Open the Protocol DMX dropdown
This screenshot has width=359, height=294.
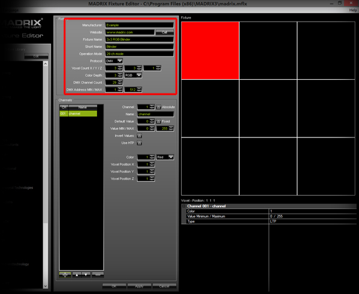click(114, 61)
